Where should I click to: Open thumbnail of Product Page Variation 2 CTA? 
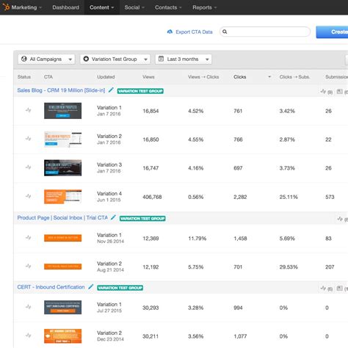[x=62, y=267]
